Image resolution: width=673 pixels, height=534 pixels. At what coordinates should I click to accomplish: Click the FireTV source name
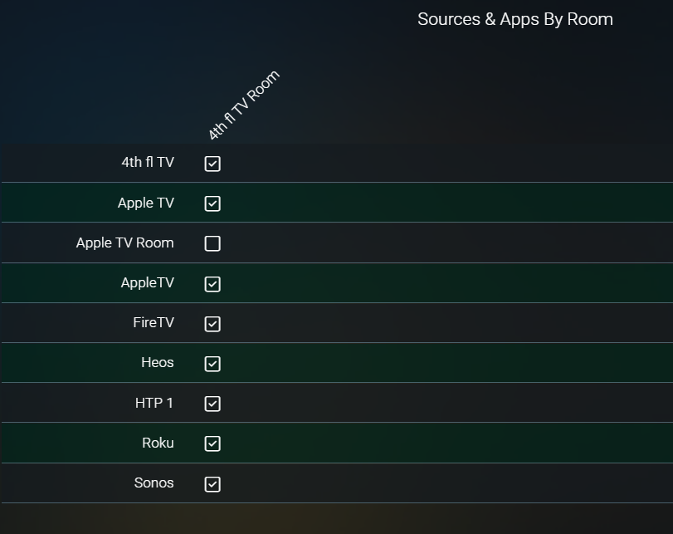tap(154, 322)
